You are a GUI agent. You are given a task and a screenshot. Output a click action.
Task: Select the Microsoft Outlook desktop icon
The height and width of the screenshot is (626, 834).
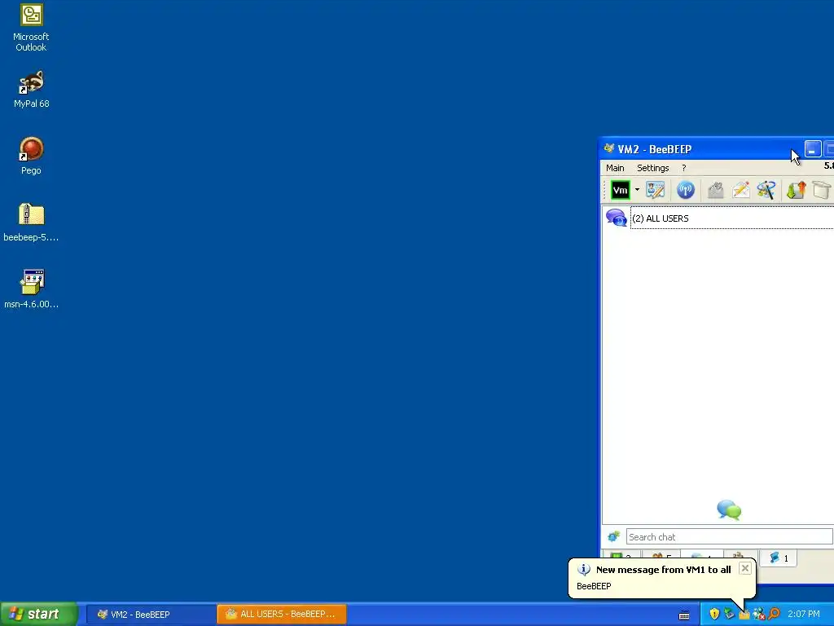point(31,28)
